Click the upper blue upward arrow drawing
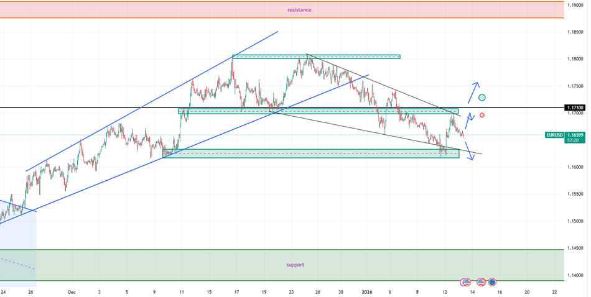 473,93
